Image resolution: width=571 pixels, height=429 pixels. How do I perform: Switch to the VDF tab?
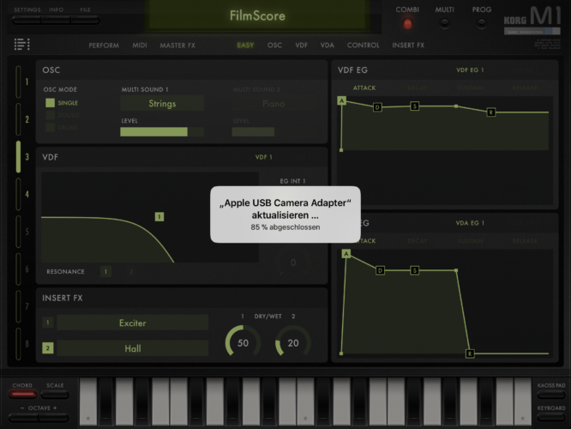tap(301, 45)
